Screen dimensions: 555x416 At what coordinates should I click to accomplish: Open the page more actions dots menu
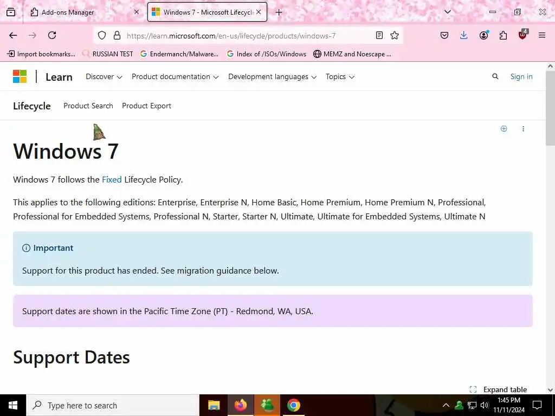[x=523, y=129]
